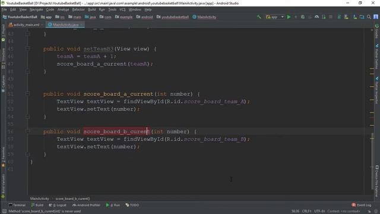Open the Run menu
This screenshot has width=380, height=214.
pos(102,10)
